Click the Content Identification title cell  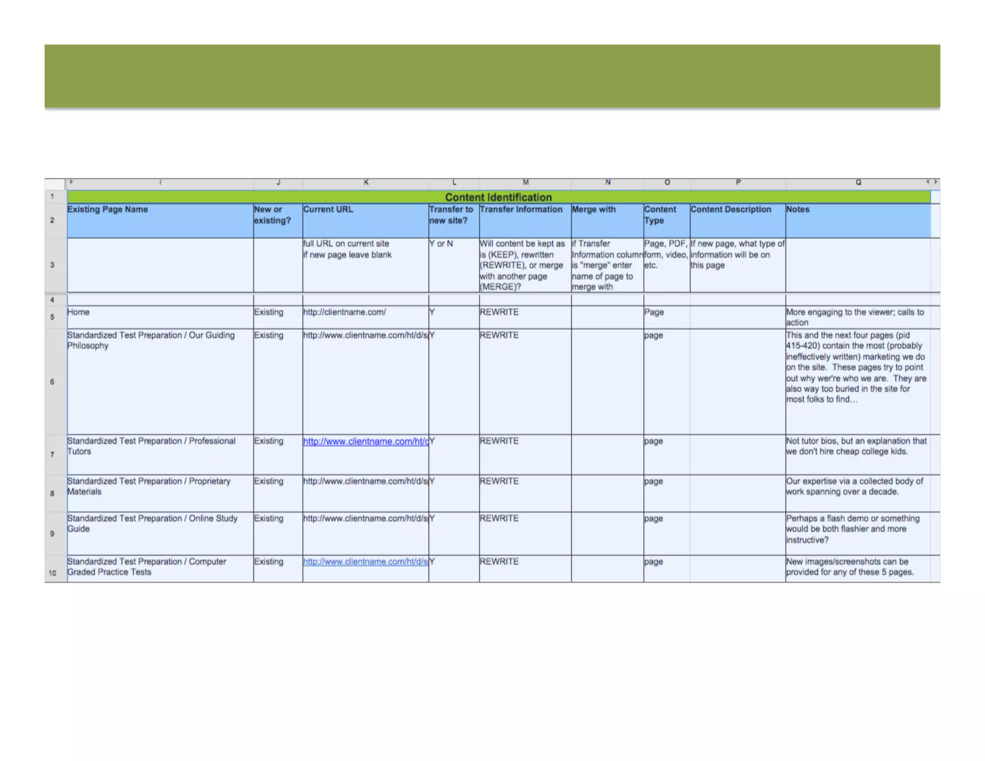pos(498,197)
